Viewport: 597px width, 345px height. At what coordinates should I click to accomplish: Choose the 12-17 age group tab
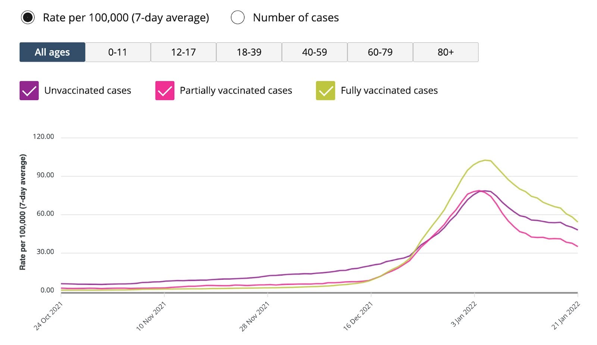pos(183,52)
